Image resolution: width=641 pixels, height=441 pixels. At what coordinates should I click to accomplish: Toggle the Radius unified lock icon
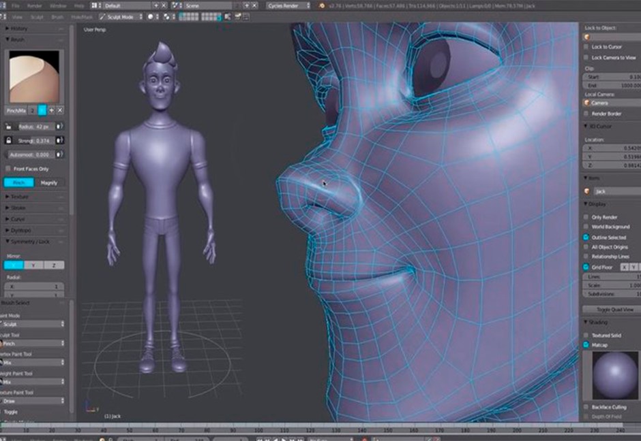8,126
